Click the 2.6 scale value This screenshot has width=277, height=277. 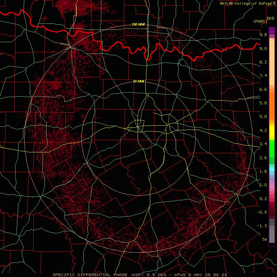pyautogui.click(x=263, y=158)
